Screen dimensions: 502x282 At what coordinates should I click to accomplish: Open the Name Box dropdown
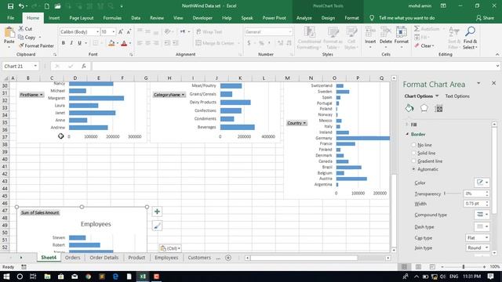click(x=35, y=66)
